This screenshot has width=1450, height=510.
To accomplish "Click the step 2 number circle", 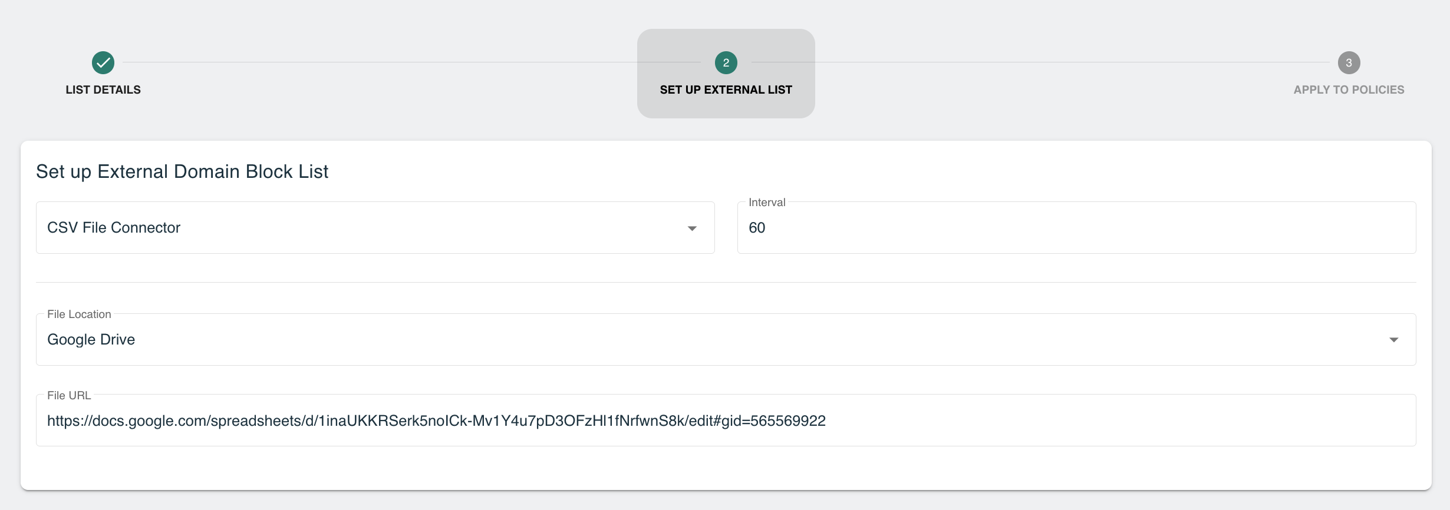I will pyautogui.click(x=726, y=62).
